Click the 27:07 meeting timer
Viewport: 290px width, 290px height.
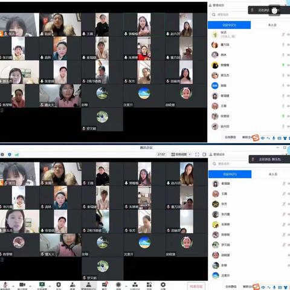161,155
